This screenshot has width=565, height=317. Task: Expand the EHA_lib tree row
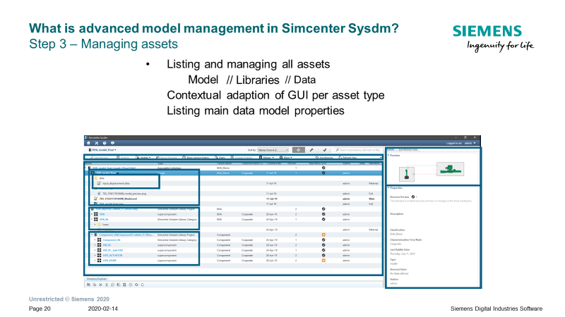92,219
